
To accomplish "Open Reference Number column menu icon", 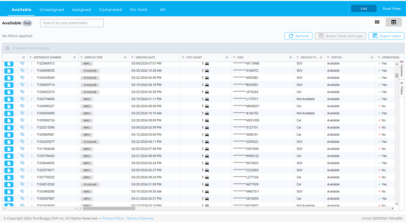I will [74, 57].
